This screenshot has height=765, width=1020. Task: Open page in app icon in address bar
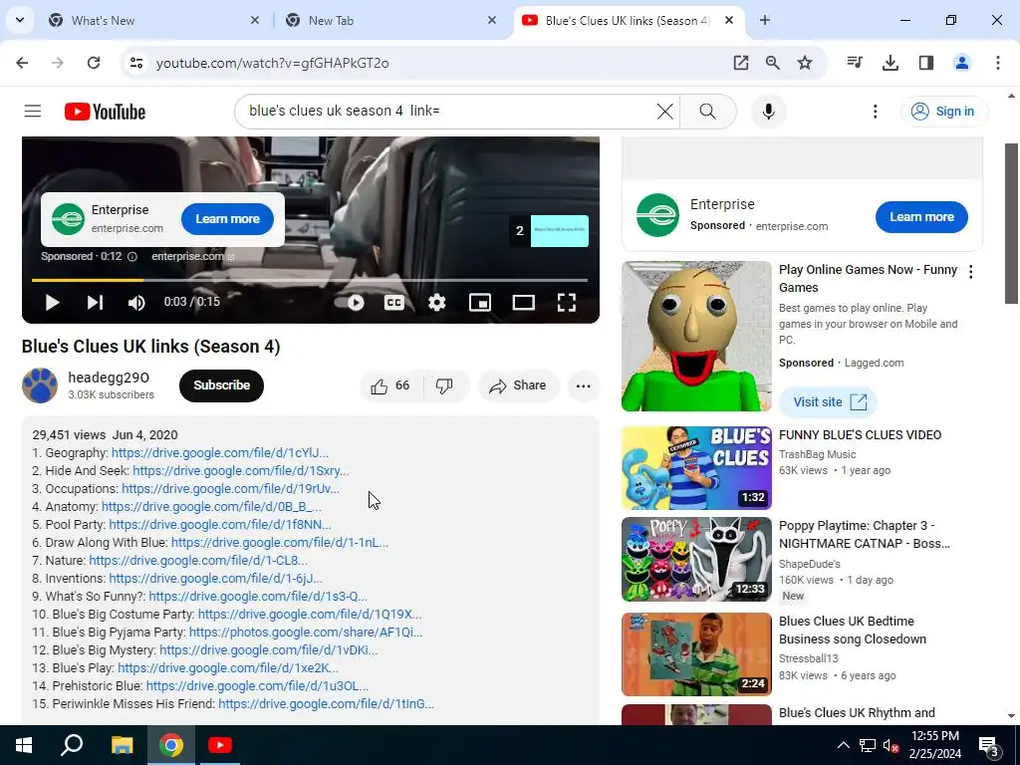tap(741, 63)
